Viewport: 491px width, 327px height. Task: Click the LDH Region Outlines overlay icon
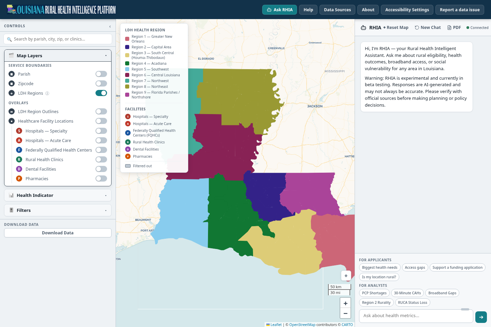tap(12, 111)
